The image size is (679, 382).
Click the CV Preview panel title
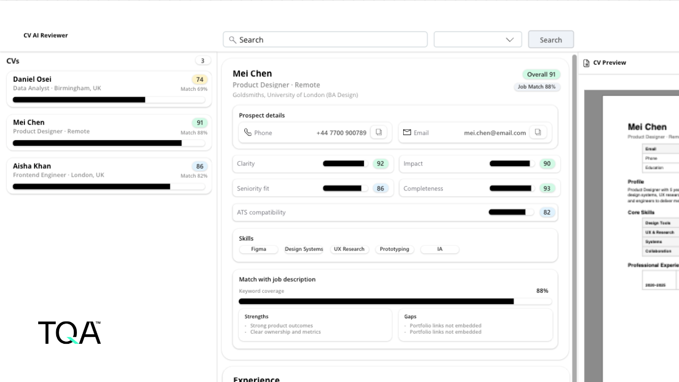610,63
